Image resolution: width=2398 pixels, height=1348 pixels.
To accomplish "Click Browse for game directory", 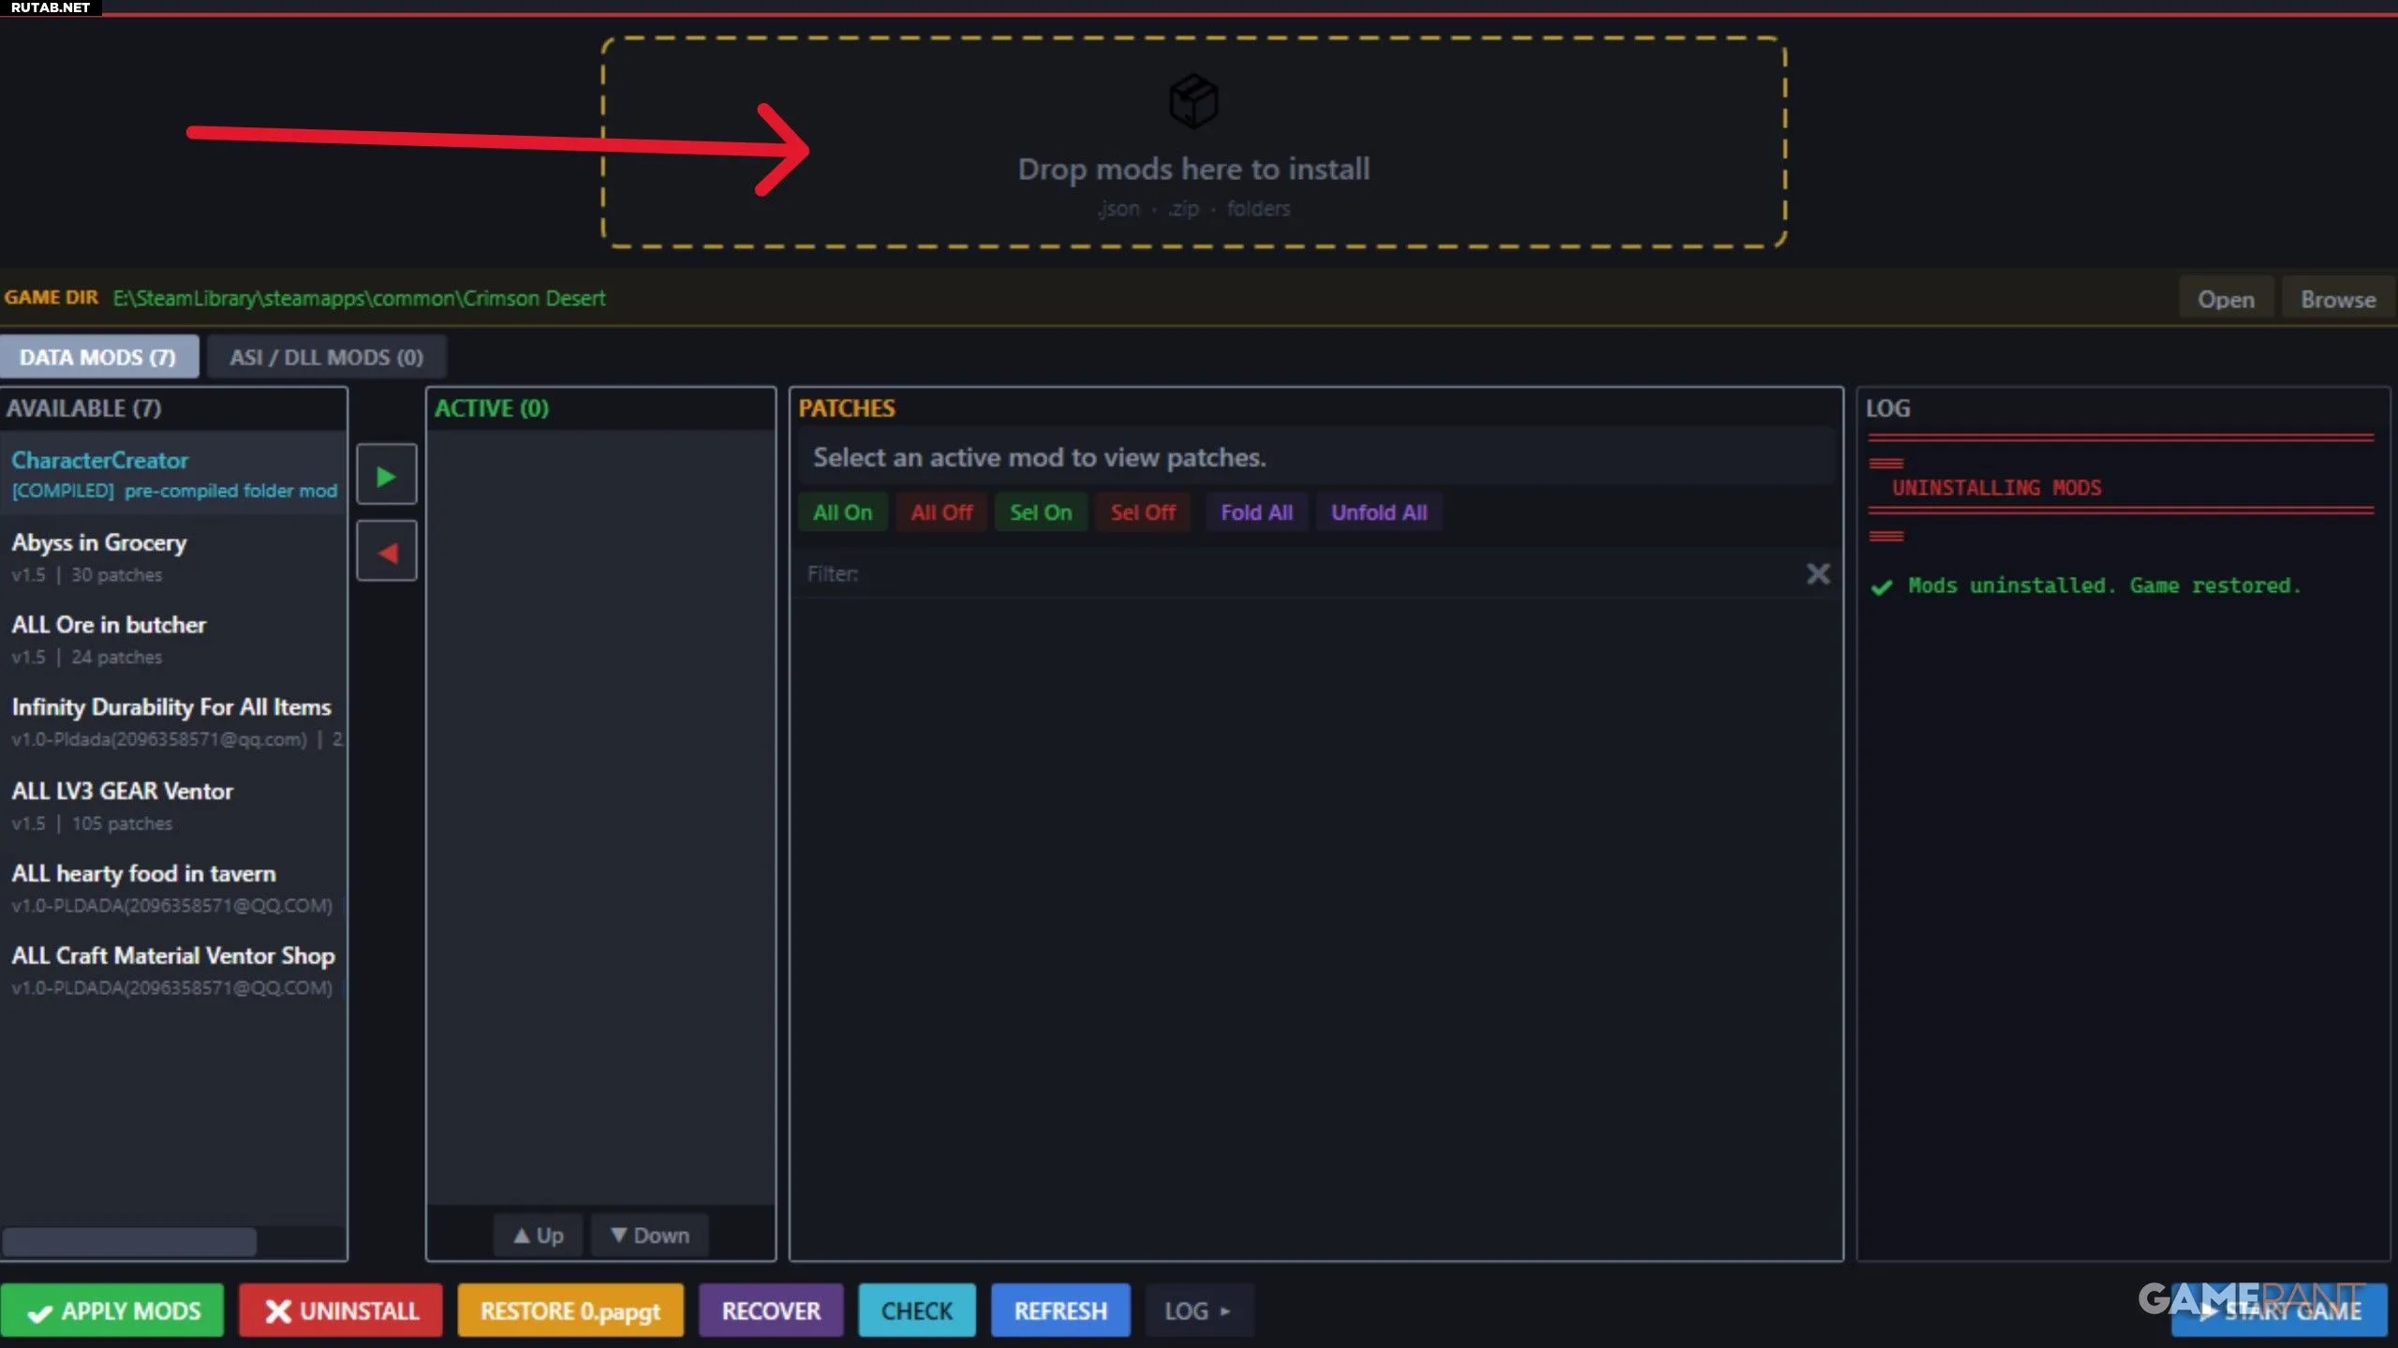I will (x=2337, y=300).
